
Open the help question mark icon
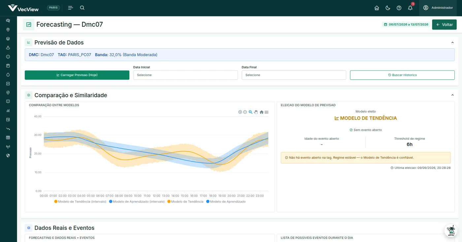pos(399,8)
